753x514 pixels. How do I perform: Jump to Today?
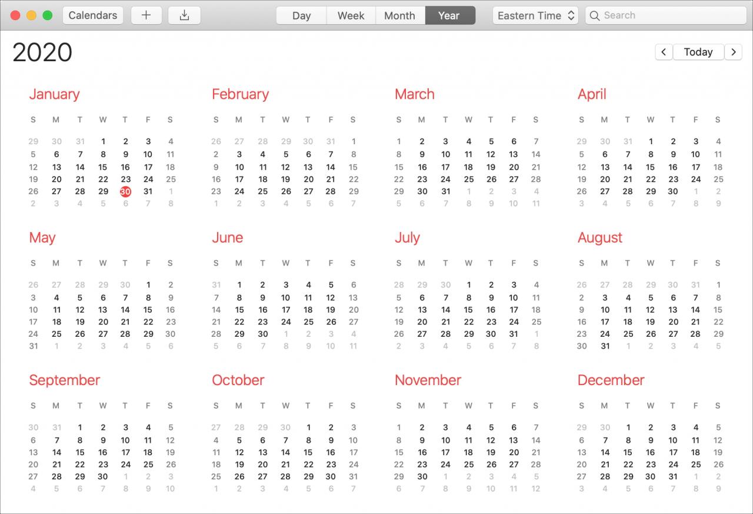pyautogui.click(x=698, y=52)
